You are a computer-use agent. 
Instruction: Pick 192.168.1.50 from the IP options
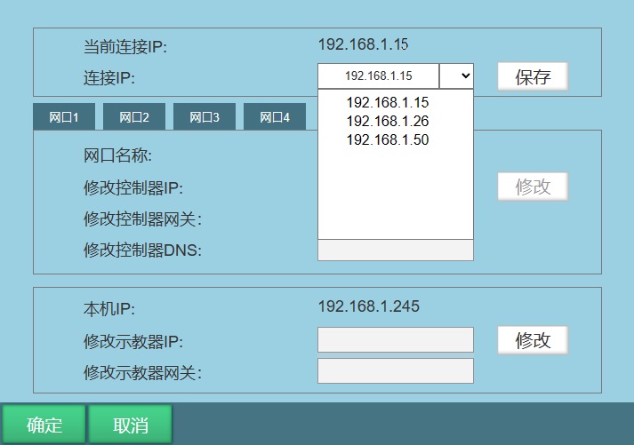click(387, 139)
